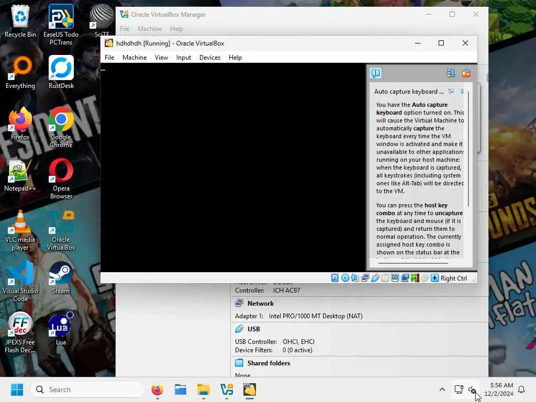Viewport: 536px width, 402px height.
Task: Select the Firefox desktop shortcut
Action: click(20, 124)
